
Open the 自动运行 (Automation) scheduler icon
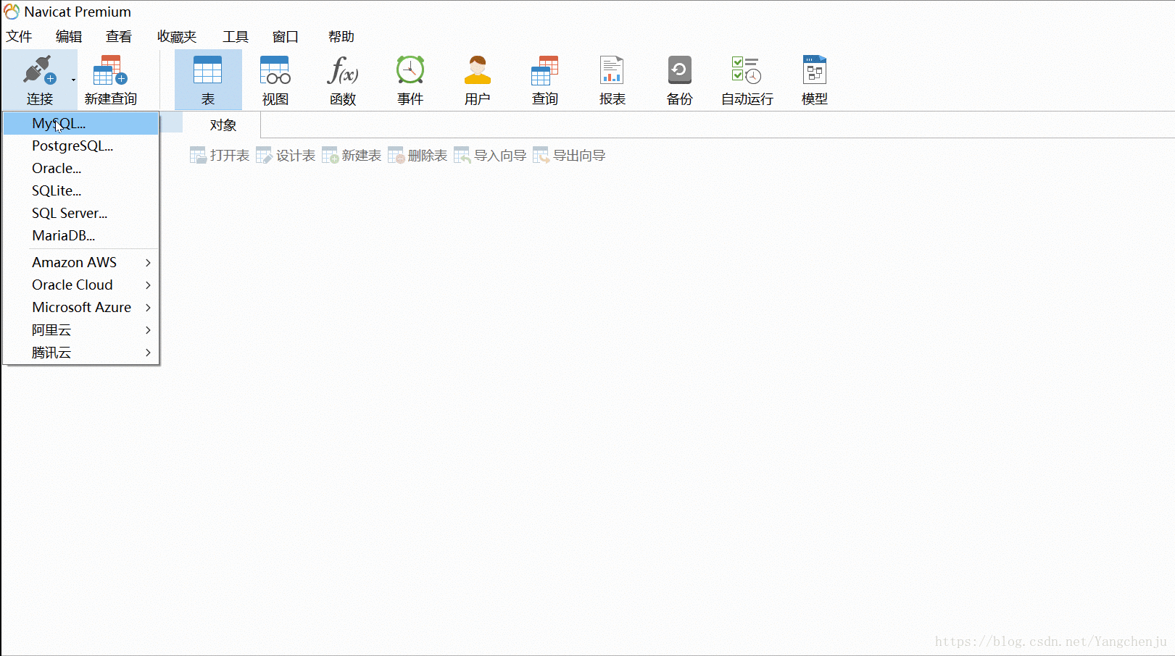click(746, 78)
